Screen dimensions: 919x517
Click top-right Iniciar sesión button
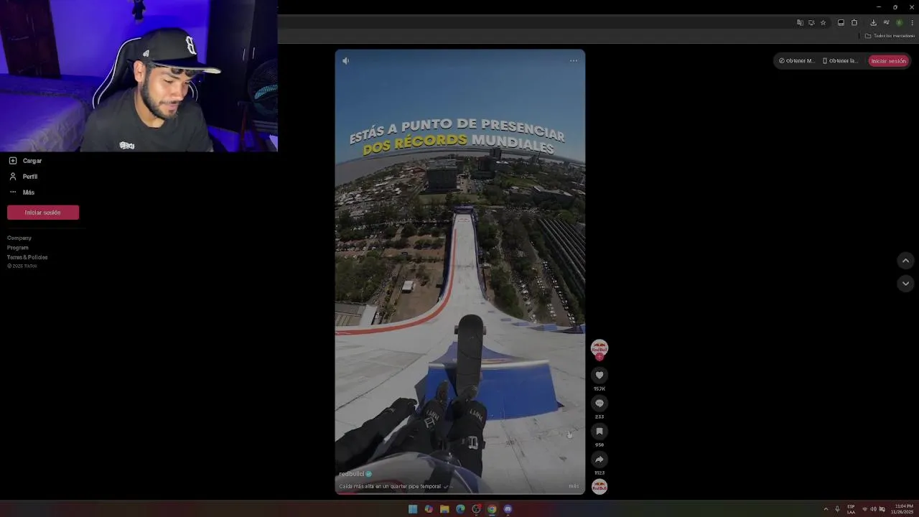889,61
